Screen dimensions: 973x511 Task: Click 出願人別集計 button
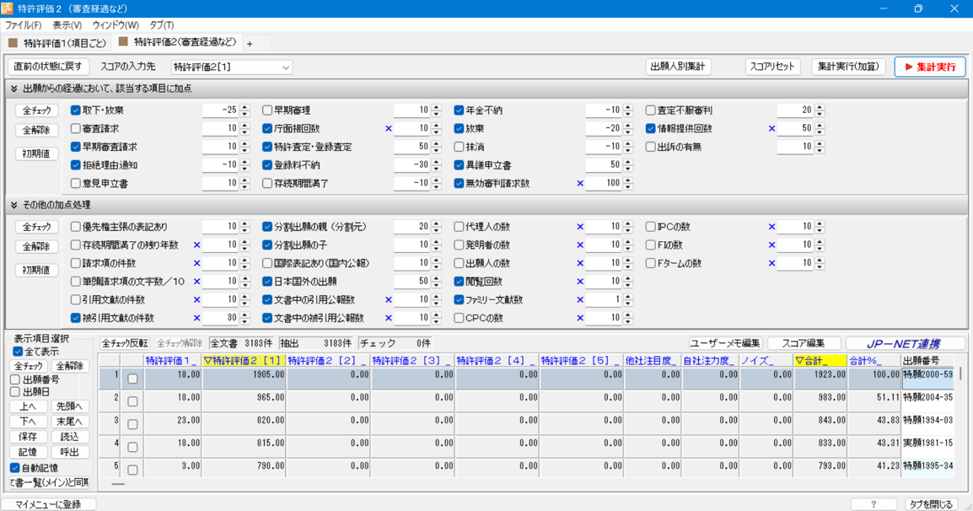pyautogui.click(x=678, y=67)
